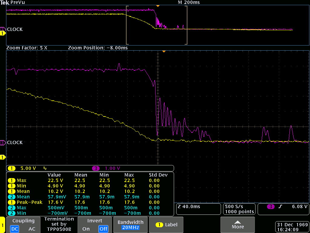Turn Invert On
The height and width of the screenshot is (233, 310).
coord(86,229)
